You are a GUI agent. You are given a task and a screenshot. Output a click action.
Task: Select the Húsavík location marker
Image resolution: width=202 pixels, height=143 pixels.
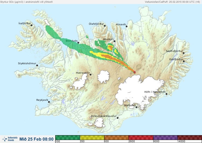tap(127, 26)
